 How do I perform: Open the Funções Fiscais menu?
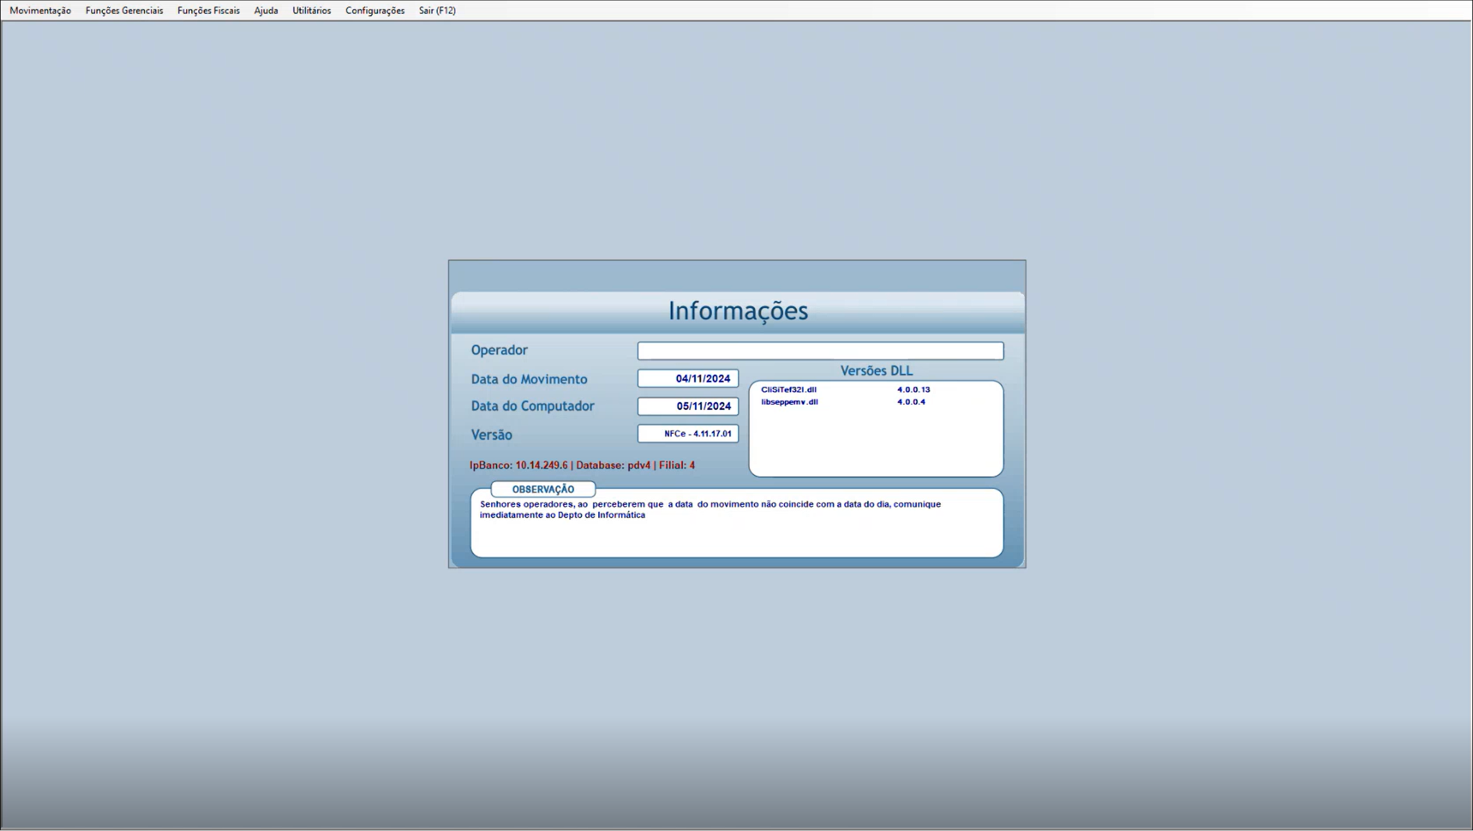[x=208, y=11]
